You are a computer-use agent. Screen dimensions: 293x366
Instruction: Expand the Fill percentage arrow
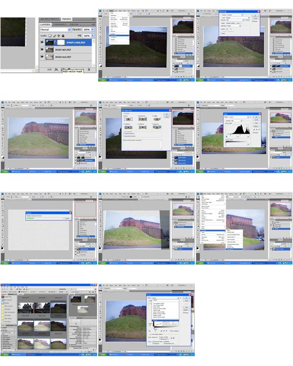[92, 36]
